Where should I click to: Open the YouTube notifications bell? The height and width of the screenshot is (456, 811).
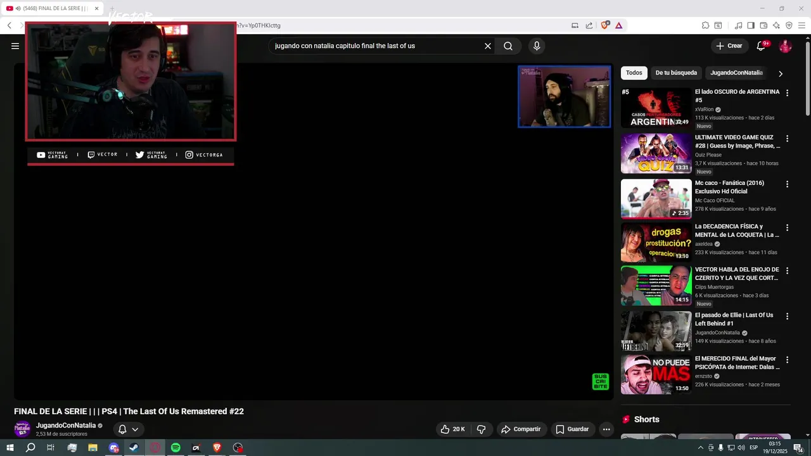coord(762,46)
